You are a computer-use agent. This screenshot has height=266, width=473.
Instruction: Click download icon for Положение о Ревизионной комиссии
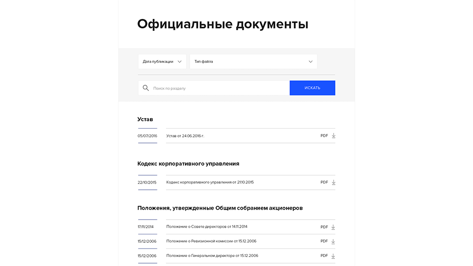pos(333,241)
